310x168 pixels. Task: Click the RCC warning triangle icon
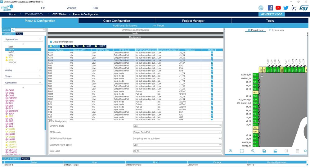point(7,57)
